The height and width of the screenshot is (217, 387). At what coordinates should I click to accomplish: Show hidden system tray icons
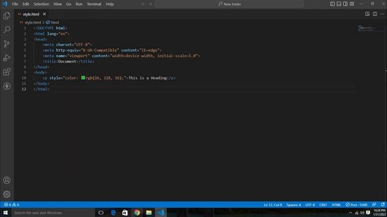[350, 213]
